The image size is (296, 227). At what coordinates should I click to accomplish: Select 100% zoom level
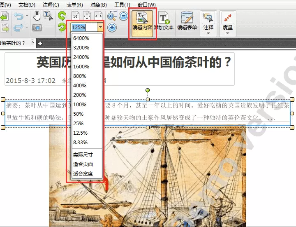coord(87,104)
